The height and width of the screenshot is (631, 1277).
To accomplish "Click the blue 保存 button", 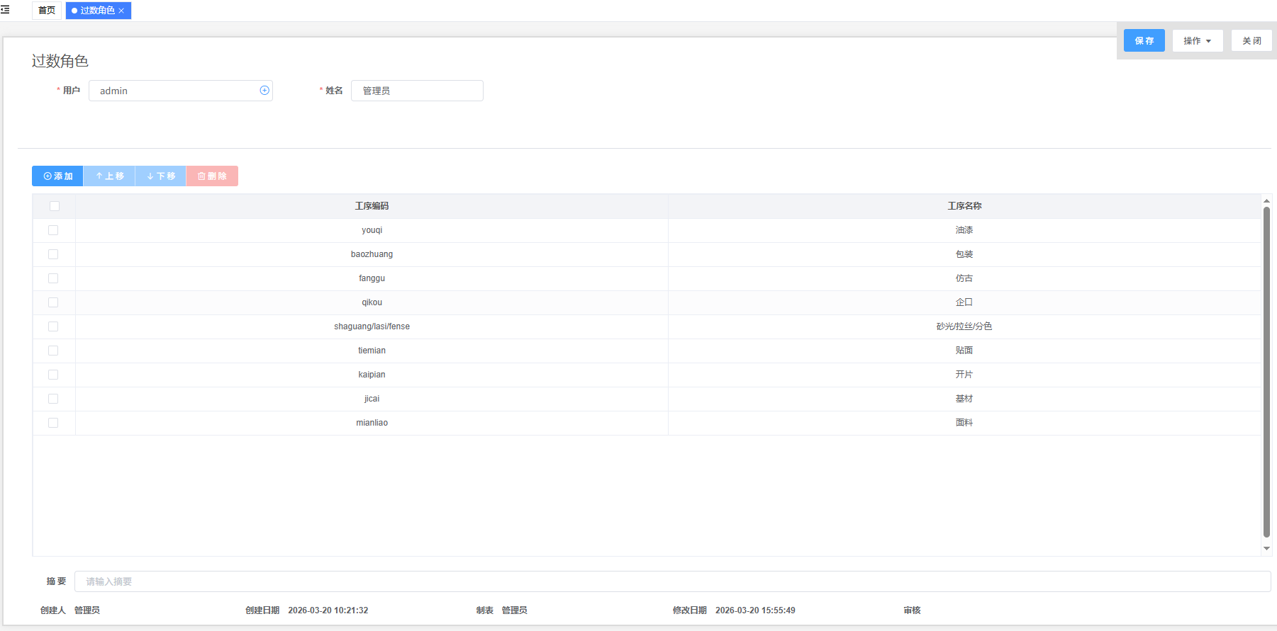I will [1144, 41].
